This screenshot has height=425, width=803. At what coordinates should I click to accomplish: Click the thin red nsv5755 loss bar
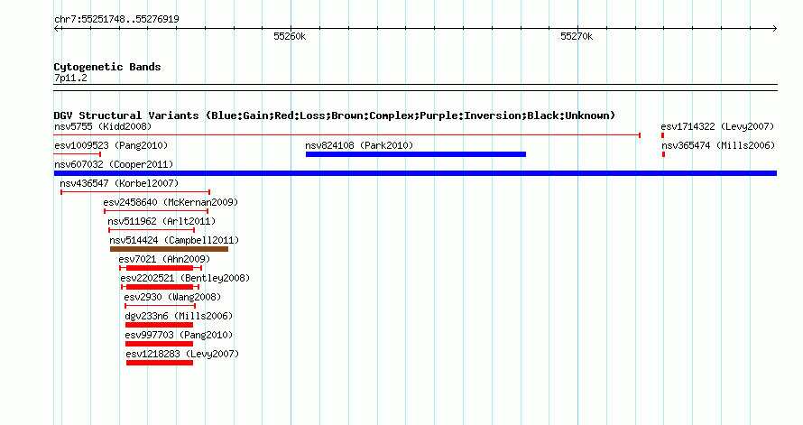[x=347, y=135]
